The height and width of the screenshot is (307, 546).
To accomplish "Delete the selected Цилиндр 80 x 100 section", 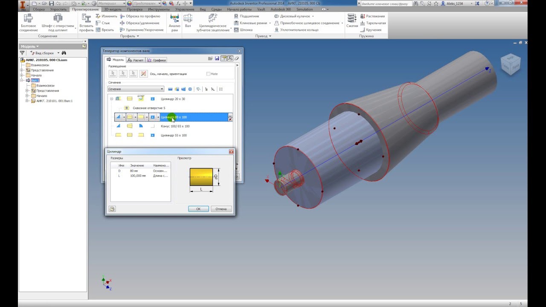I will [x=230, y=119].
